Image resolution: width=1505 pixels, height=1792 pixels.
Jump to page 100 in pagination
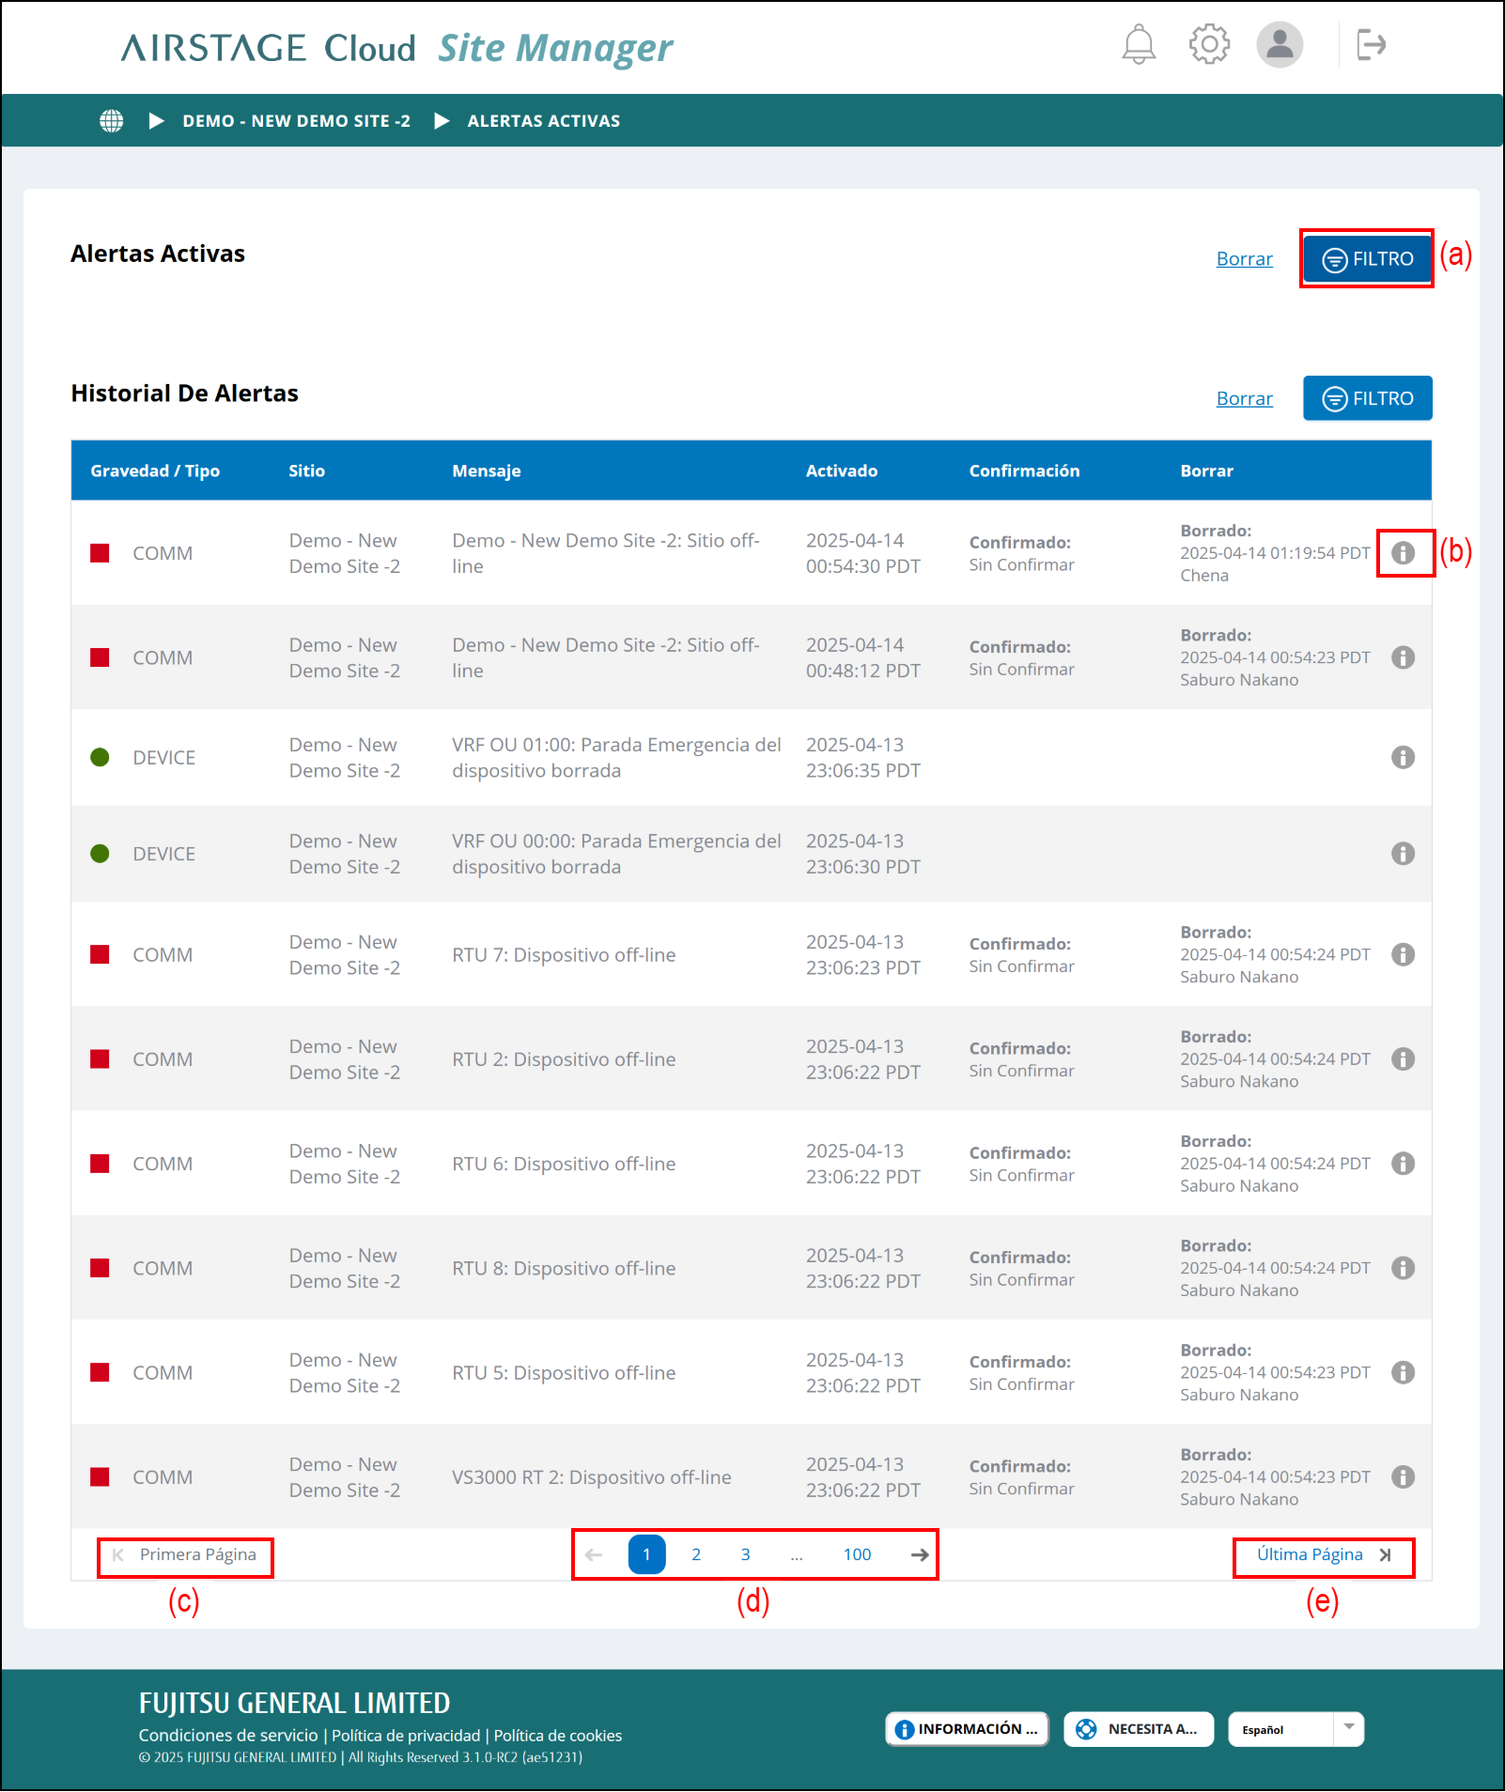(857, 1555)
